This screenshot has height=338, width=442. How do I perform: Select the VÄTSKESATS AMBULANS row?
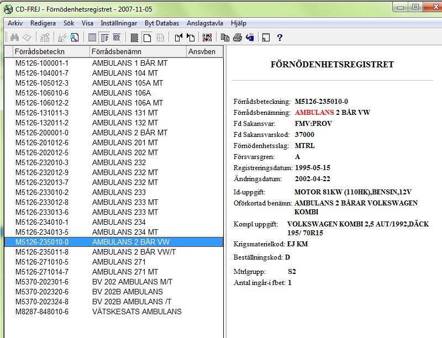(x=136, y=311)
